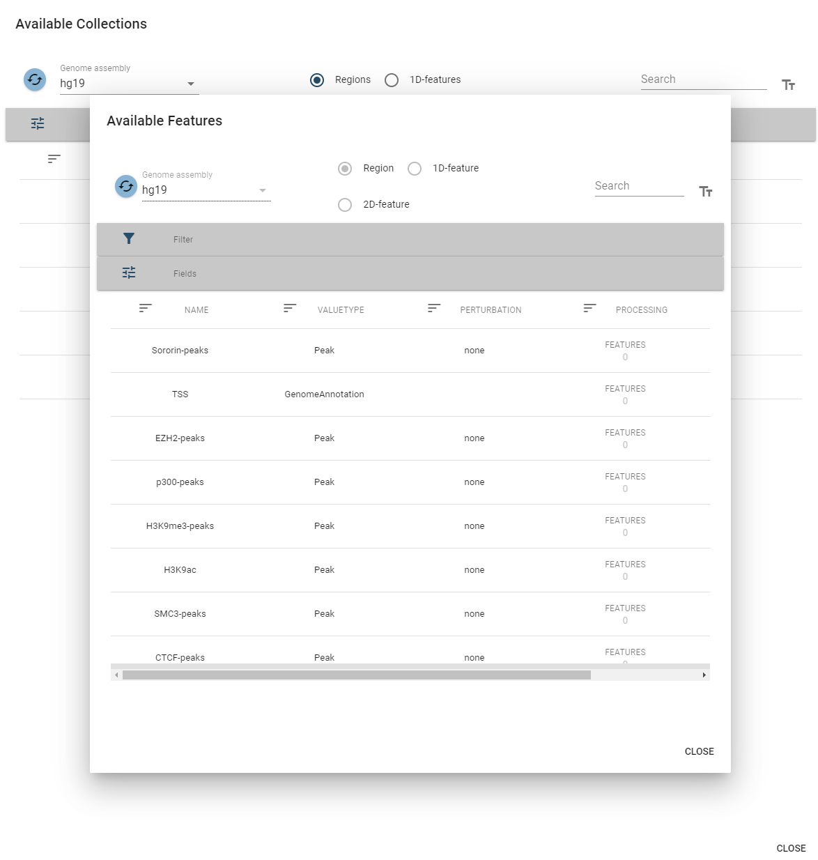Click the Fields settings icon in the dialog
Viewport: 818px width, 860px height.
128,272
